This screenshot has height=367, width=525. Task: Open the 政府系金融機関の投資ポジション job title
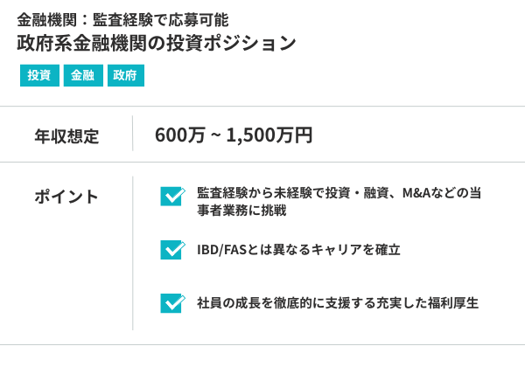tap(157, 43)
